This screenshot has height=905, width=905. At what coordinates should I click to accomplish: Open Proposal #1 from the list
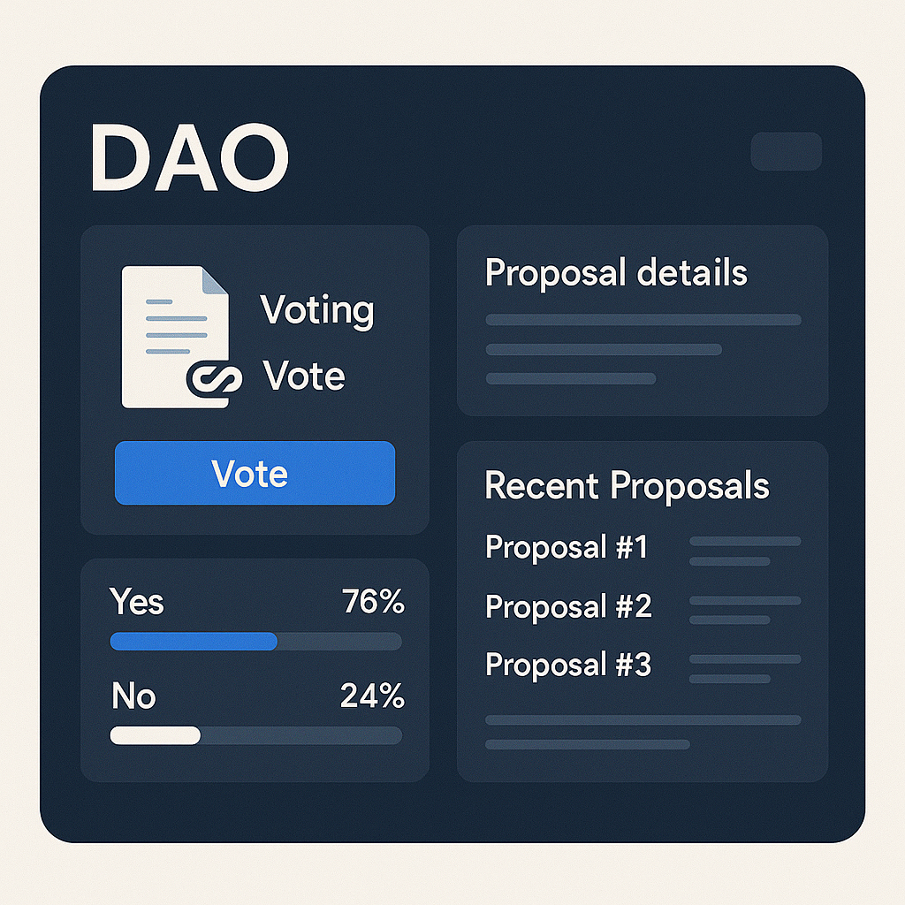click(567, 547)
